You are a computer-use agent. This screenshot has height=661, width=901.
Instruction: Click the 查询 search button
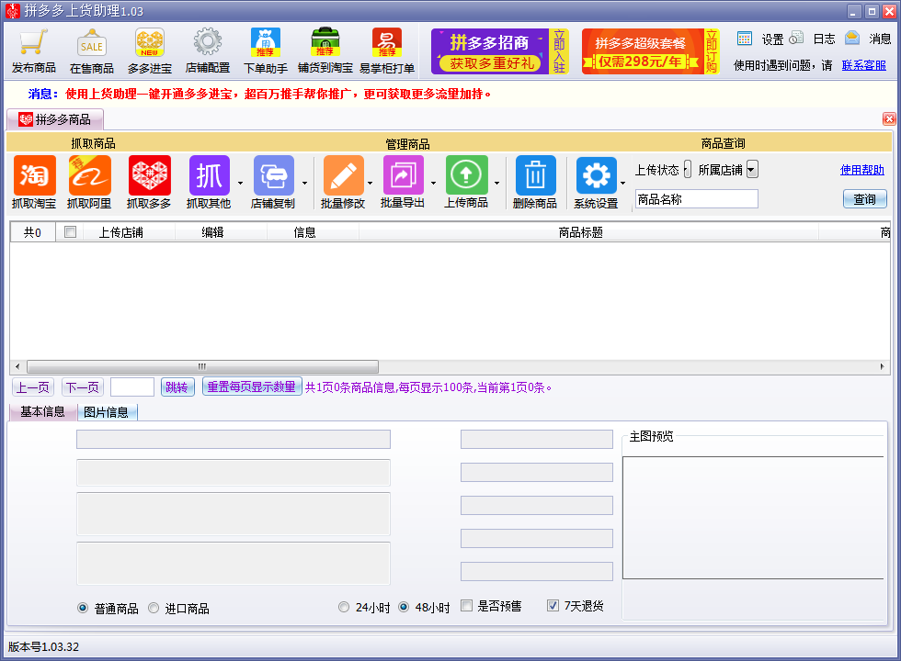pyautogui.click(x=865, y=199)
